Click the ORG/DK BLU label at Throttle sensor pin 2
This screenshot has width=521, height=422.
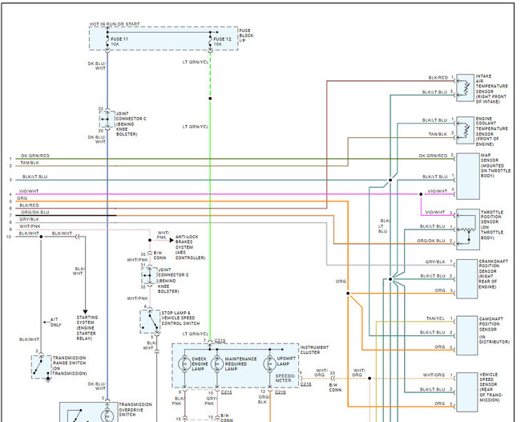[x=431, y=241]
